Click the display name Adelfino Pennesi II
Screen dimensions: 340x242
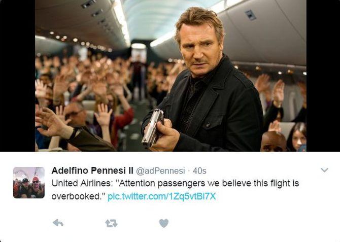coord(92,170)
